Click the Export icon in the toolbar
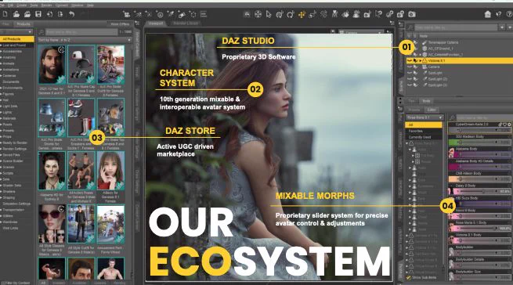This screenshot has height=285, width=513. (60, 14)
